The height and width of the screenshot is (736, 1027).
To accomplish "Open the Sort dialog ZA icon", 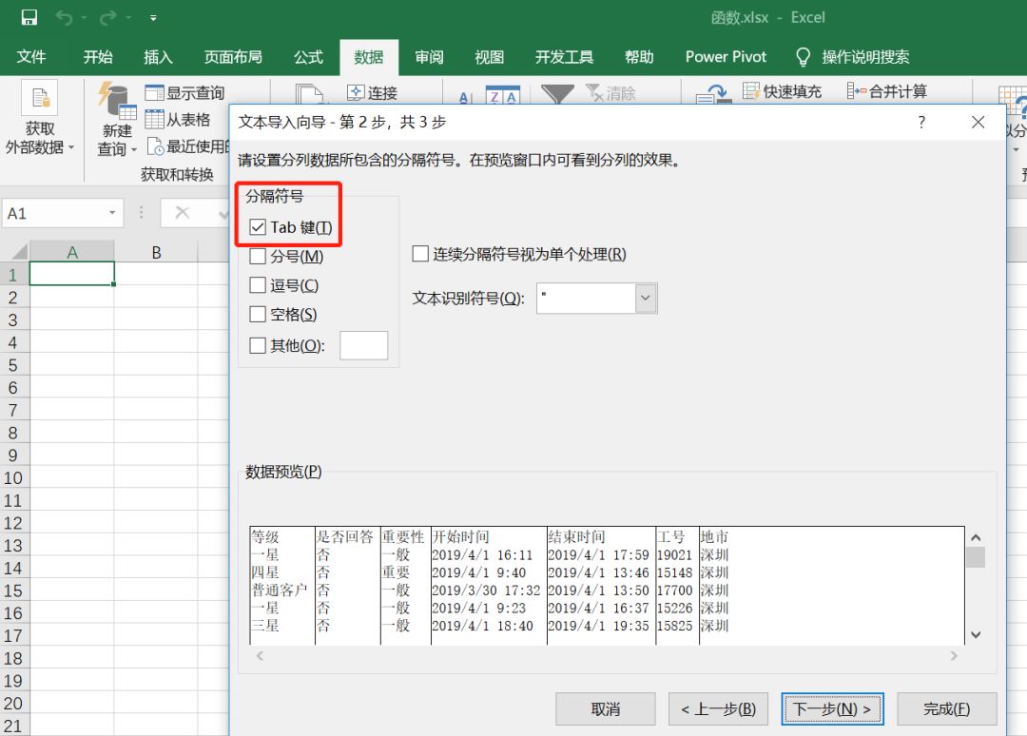I will click(x=503, y=96).
